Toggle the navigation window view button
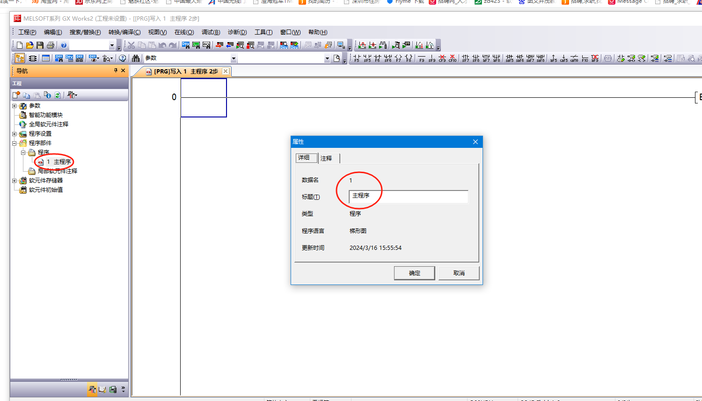Viewport: 702px width, 401px height. [20, 58]
